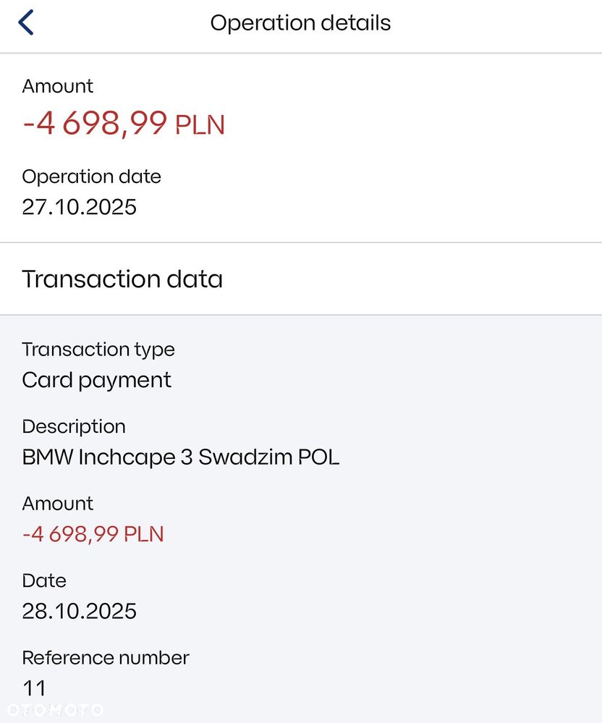Viewport: 602px width, 723px height.
Task: Select the Amount label under Description
Action: [x=58, y=504]
